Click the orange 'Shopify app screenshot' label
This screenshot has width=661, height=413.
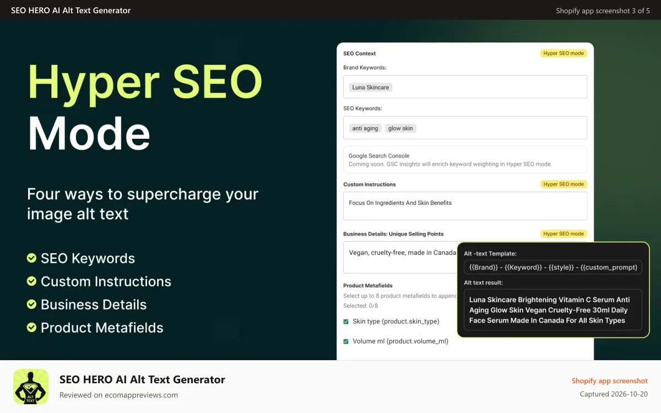pyautogui.click(x=610, y=381)
